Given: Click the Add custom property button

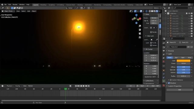Looking at the screenshot, I should click(179, 90).
